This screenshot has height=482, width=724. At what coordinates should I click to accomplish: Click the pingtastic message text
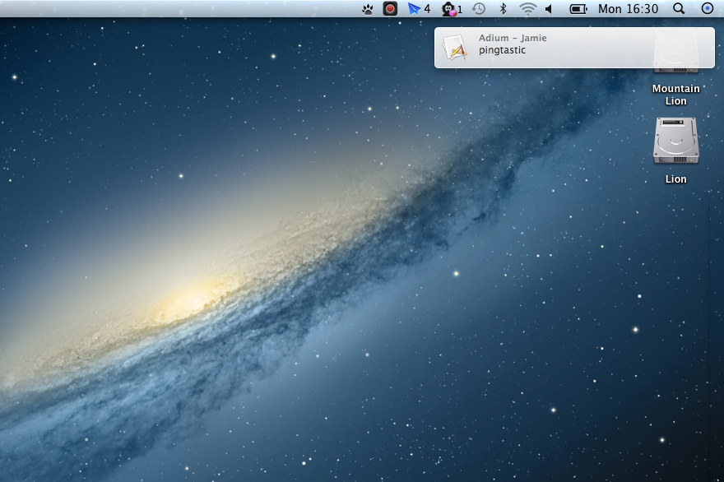502,50
